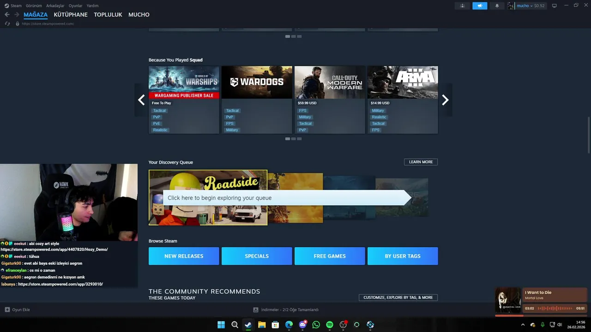591x332 pixels.
Task: Click İndirmeler 2/2 Öğe Tamamlandı status
Action: pos(289,310)
